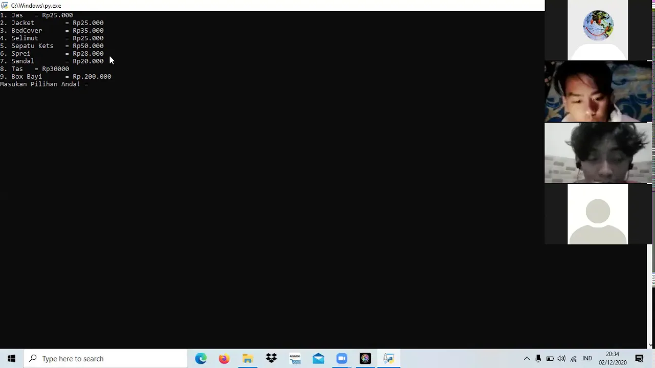
Task: Check the battery status icon
Action: coord(550,359)
